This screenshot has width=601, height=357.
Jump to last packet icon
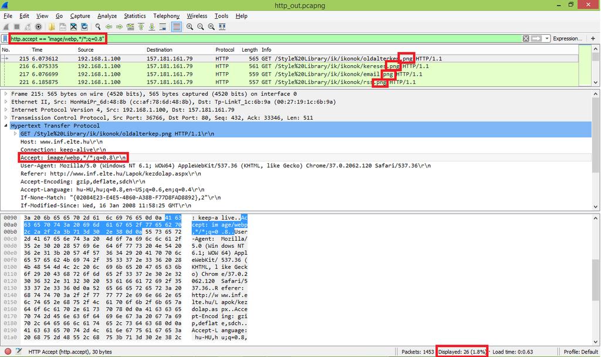(x=152, y=27)
